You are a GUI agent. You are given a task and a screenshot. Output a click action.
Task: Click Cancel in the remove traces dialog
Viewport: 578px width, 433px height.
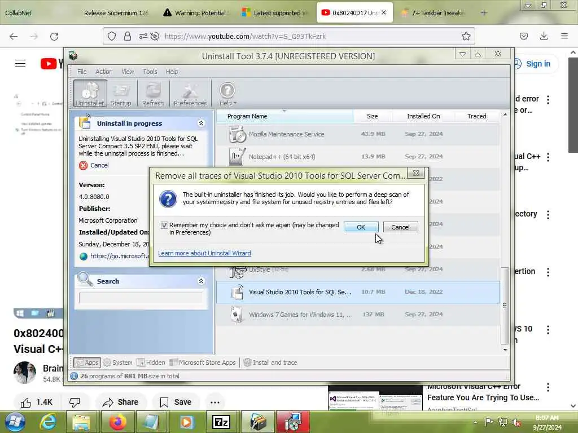[x=400, y=227]
